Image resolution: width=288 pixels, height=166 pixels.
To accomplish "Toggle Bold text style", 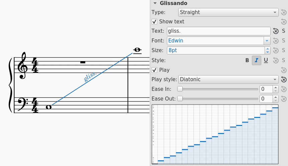I will point(247,60).
